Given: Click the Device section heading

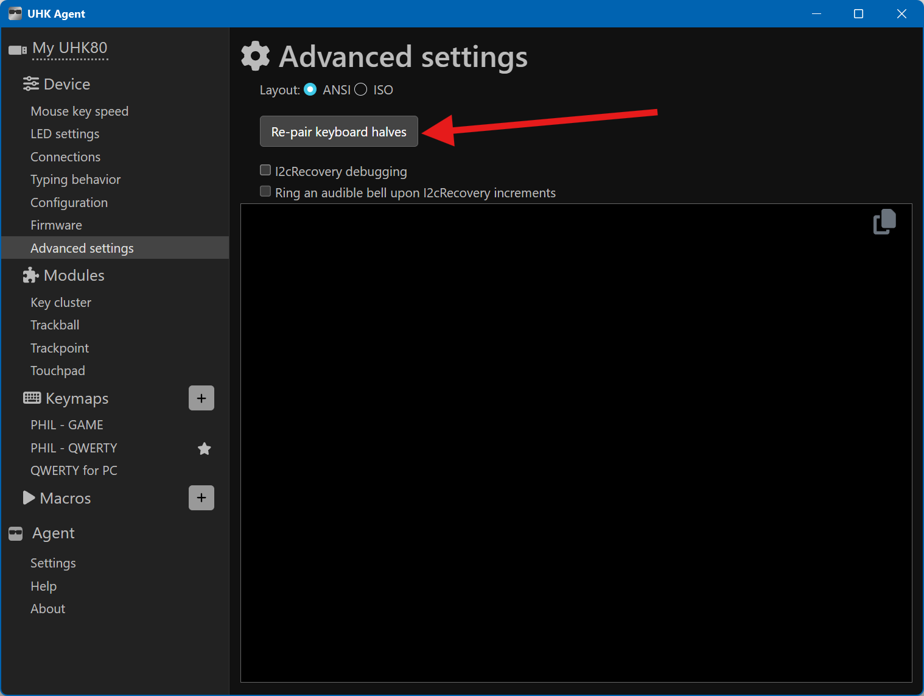Looking at the screenshot, I should (67, 84).
